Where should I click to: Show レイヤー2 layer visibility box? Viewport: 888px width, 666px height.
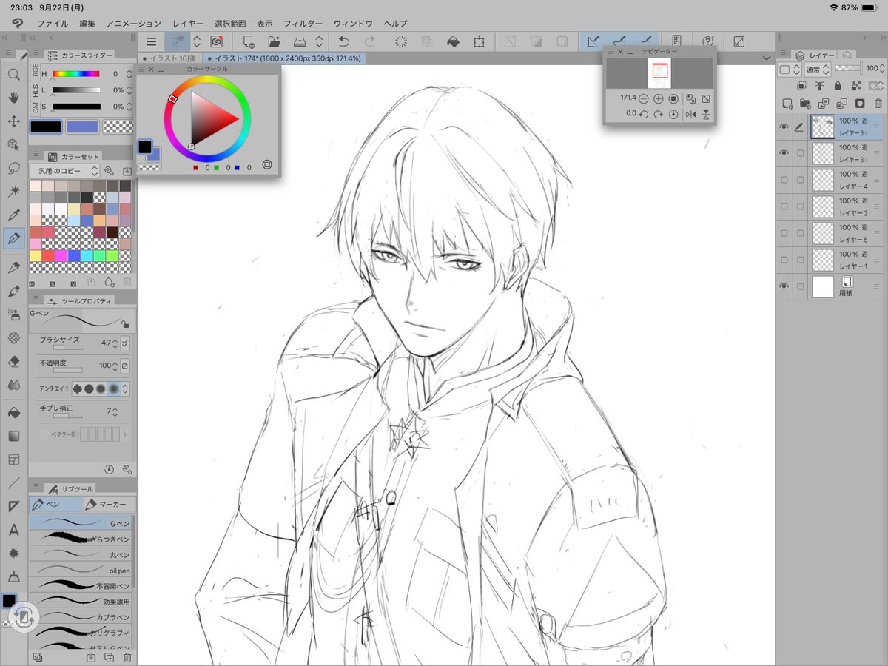[x=784, y=206]
